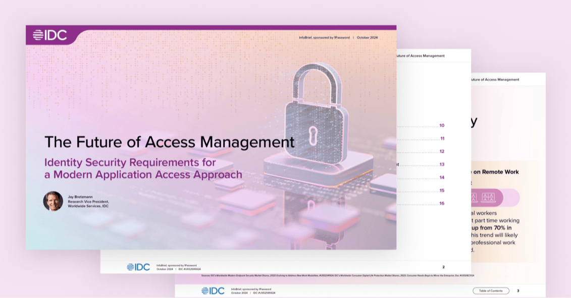Click the author name Jay Bretzmann
The height and width of the screenshot is (298, 571).
click(x=78, y=196)
